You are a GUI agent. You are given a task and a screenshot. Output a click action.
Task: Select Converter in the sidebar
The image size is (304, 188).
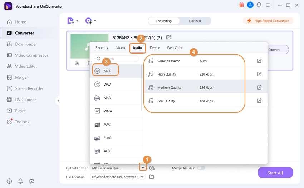tap(20, 33)
